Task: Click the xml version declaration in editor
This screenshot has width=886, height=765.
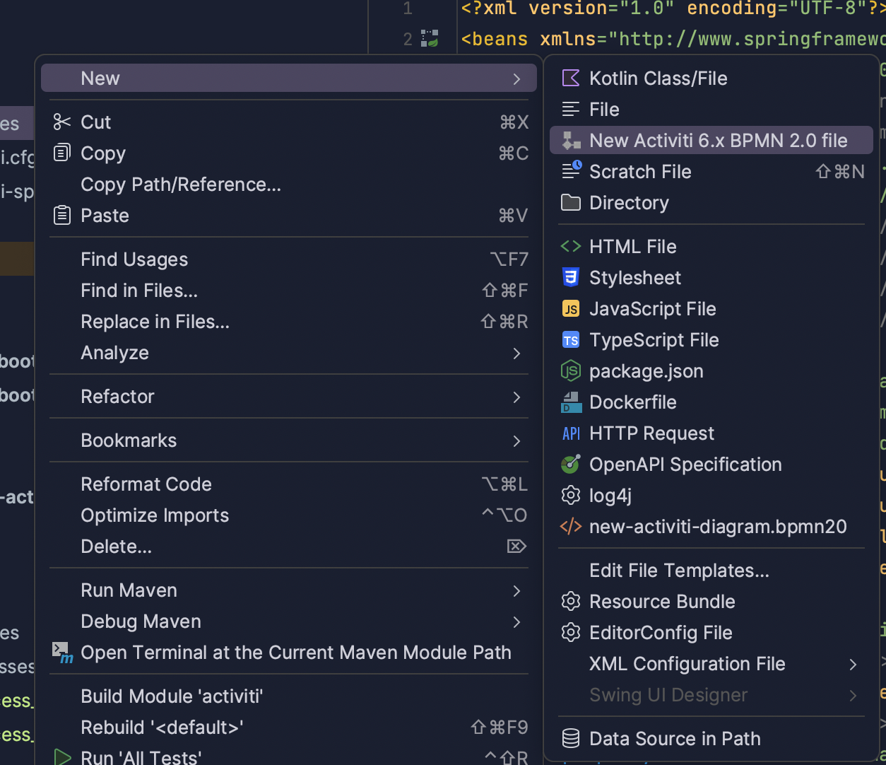Action: tap(673, 8)
